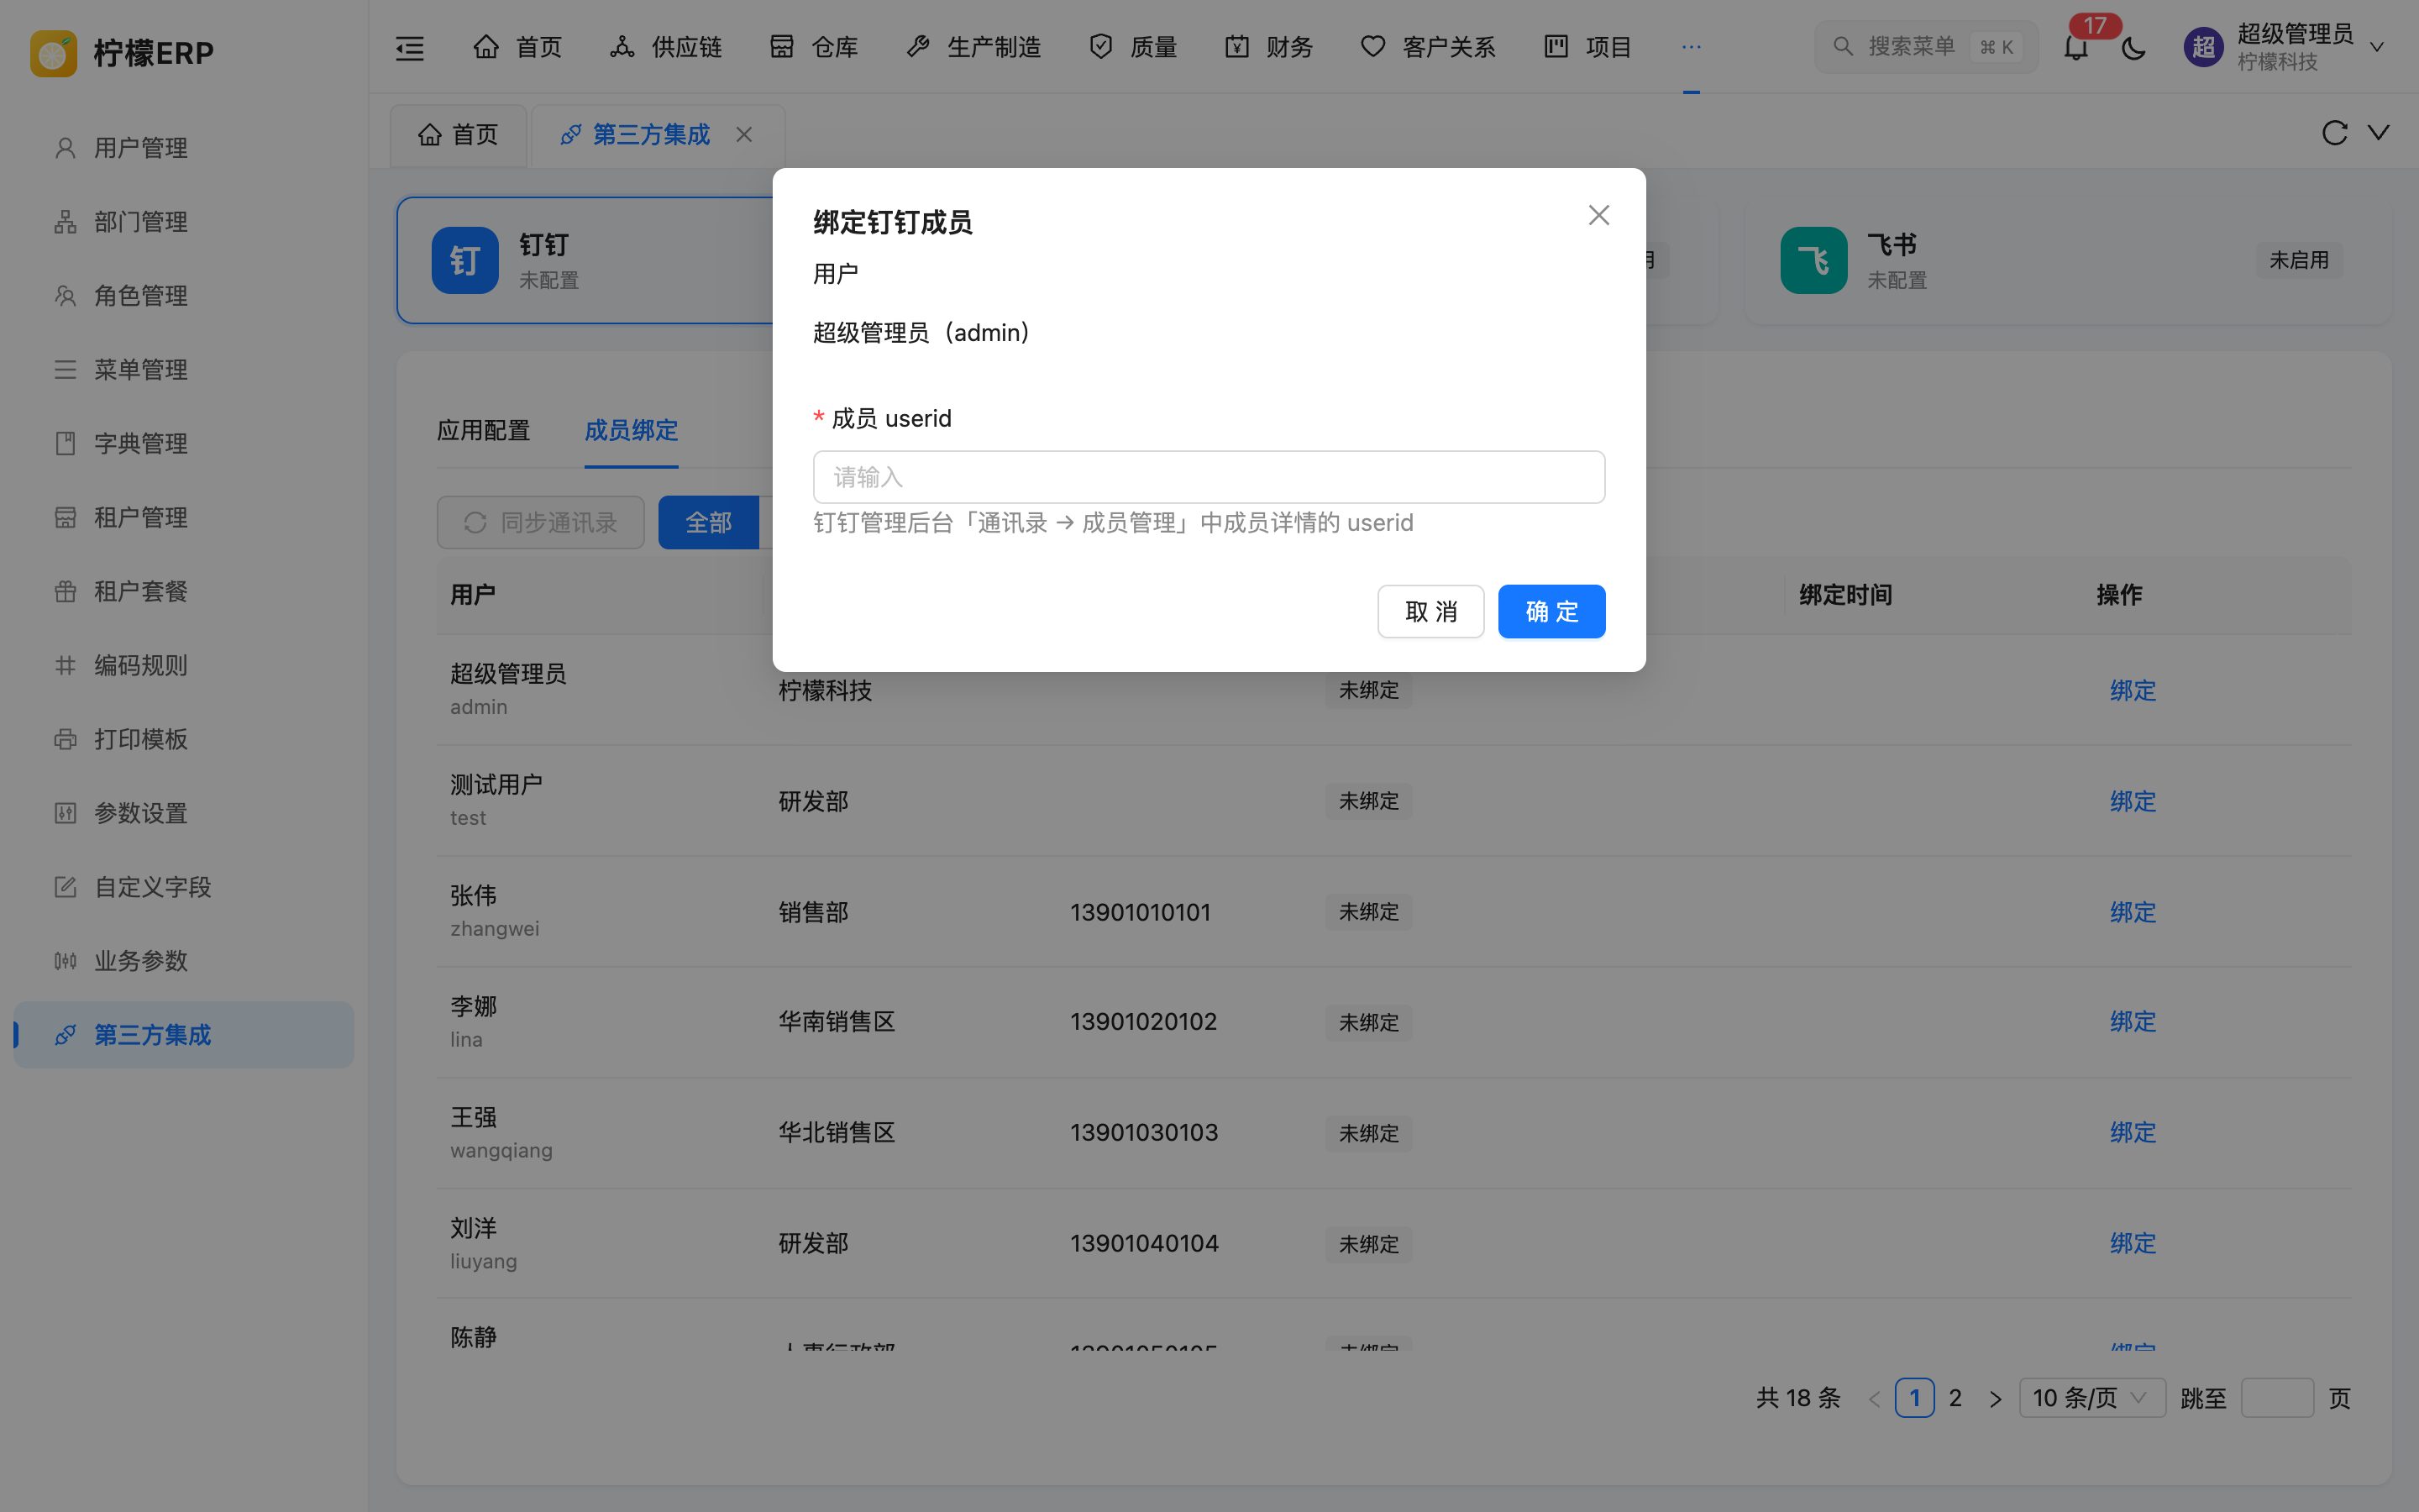Click the 柠檬ERP logo icon
The width and height of the screenshot is (2419, 1512).
[x=53, y=52]
